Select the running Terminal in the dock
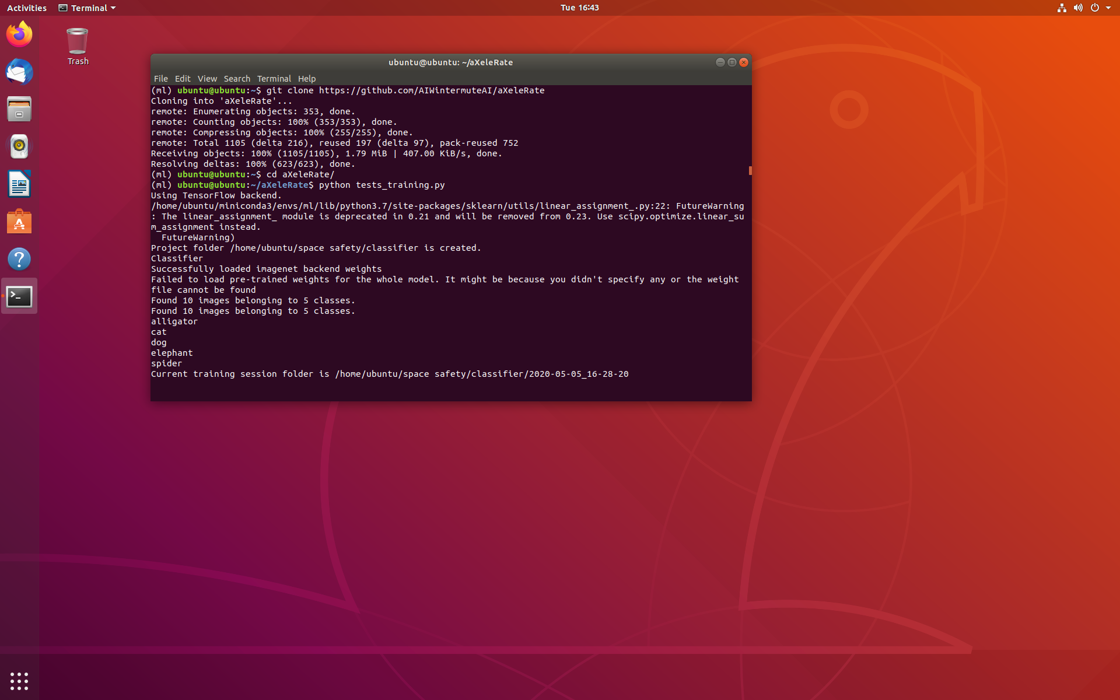The width and height of the screenshot is (1120, 700). pyautogui.click(x=19, y=296)
